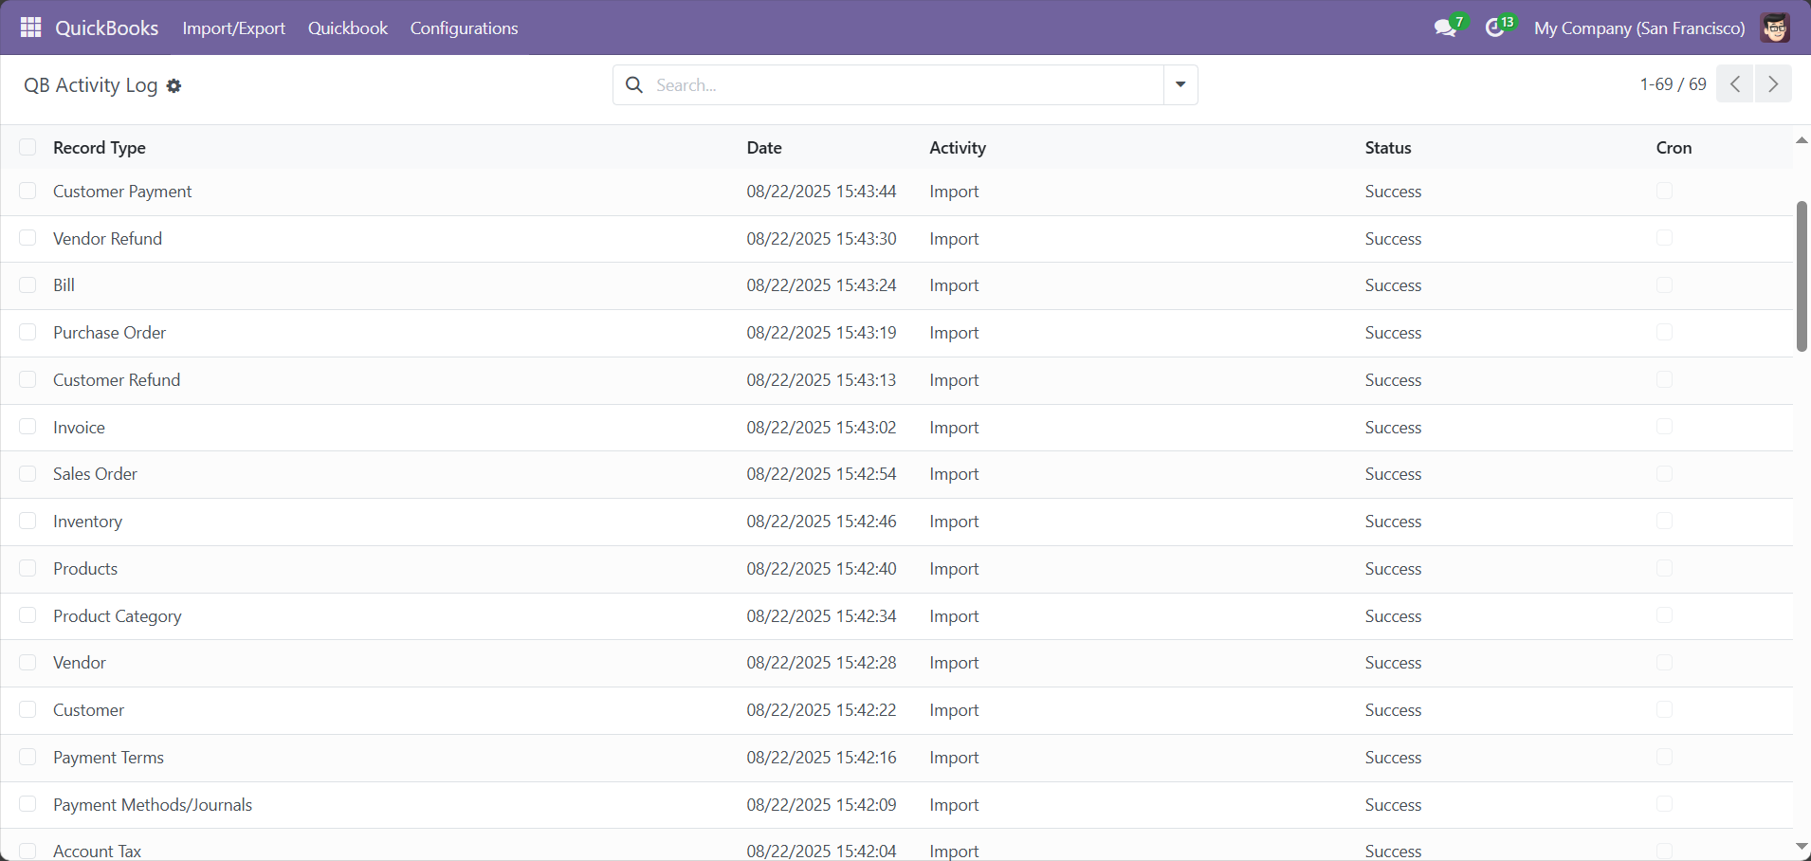Check the select-all checkbox in header
The height and width of the screenshot is (861, 1811).
[27, 147]
